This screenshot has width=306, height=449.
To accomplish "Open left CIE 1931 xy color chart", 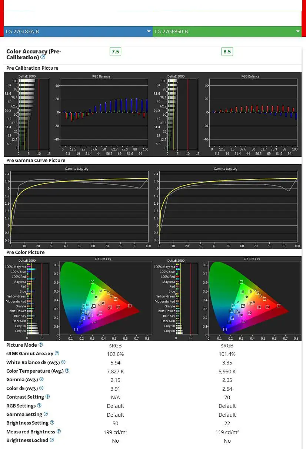I will tap(103, 299).
